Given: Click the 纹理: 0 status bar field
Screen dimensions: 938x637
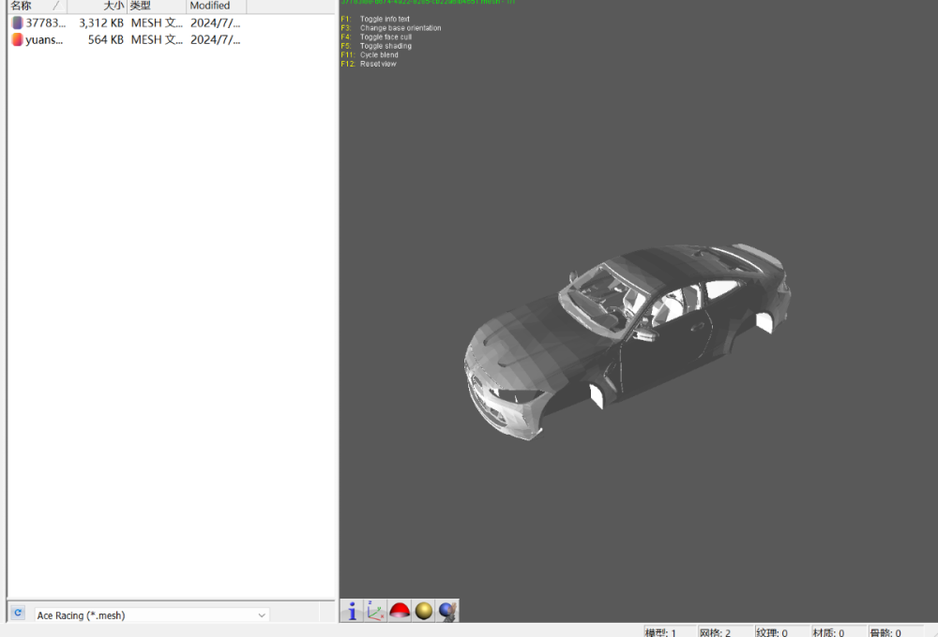Looking at the screenshot, I should pos(780,632).
